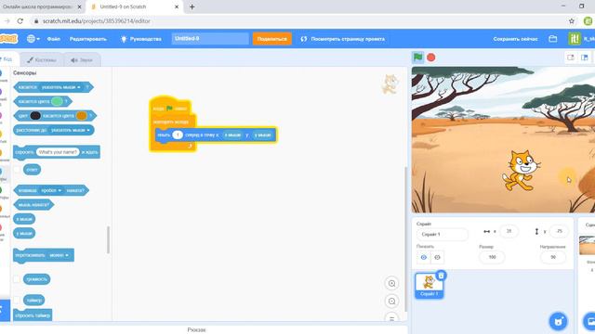Switch to the large stage layout
Viewport: 595px width, 334px height.
pos(585,58)
